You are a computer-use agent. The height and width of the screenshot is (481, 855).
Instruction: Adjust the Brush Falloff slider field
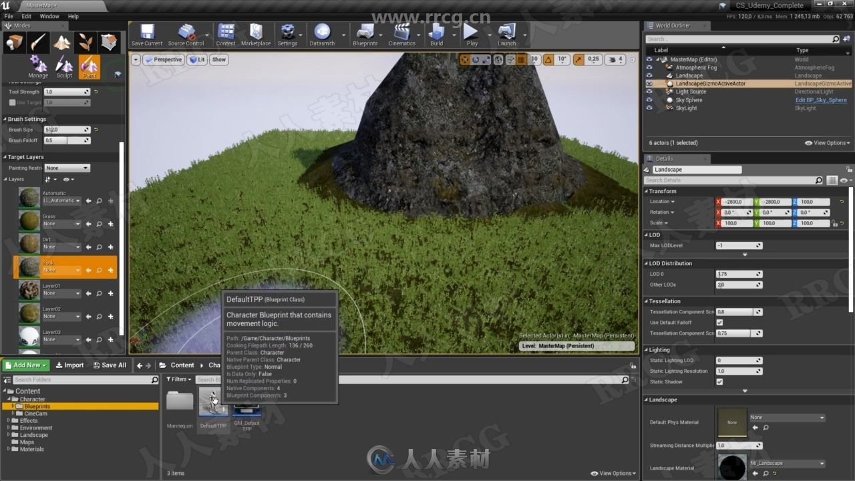pyautogui.click(x=67, y=140)
